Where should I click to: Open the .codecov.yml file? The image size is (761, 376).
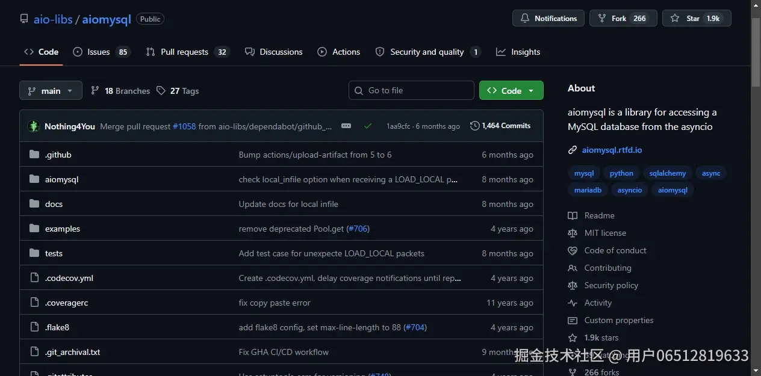[69, 278]
